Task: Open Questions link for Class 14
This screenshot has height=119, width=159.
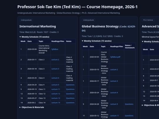Action: pyautogui.click(x=70, y=103)
